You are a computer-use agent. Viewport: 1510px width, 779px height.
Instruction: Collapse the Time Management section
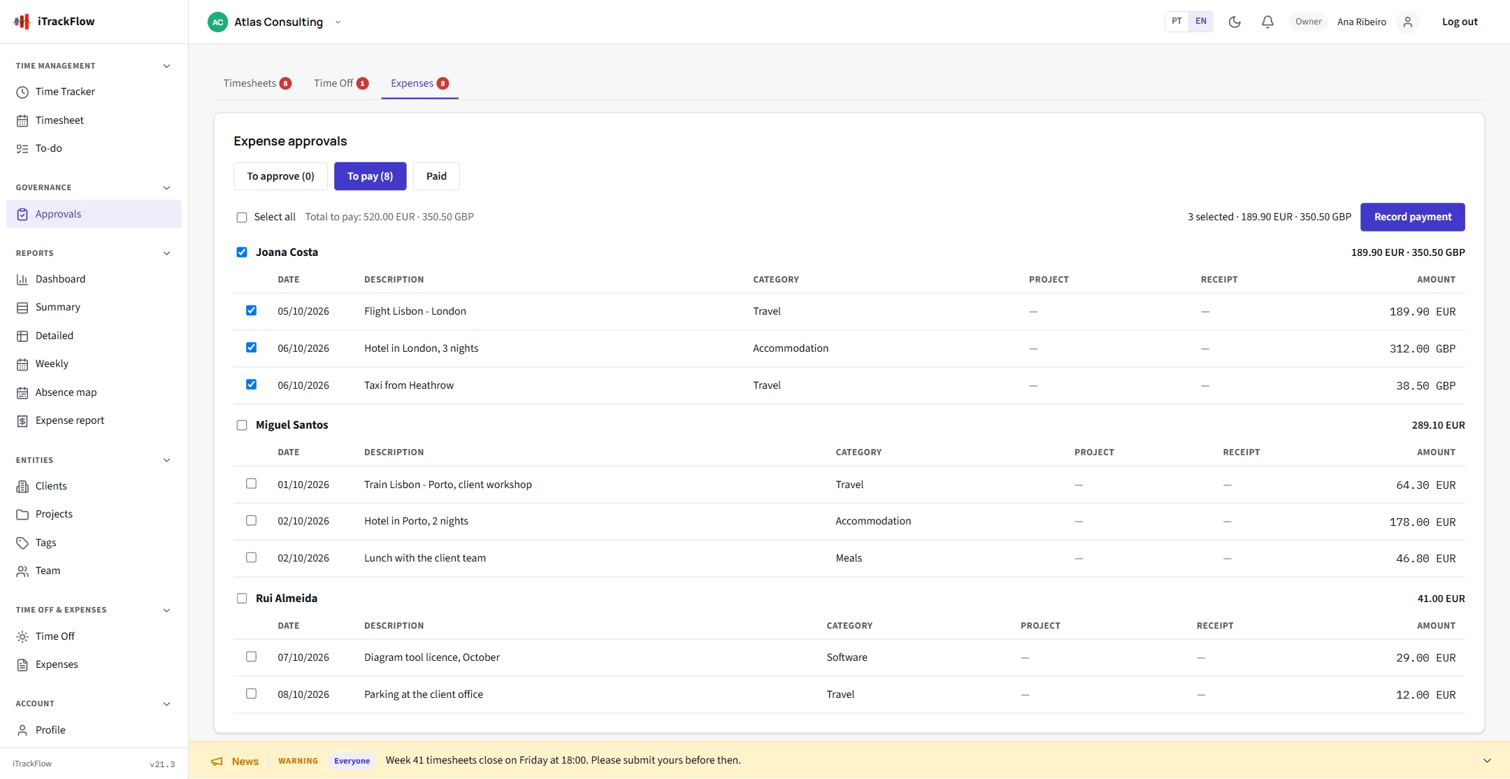coord(166,66)
